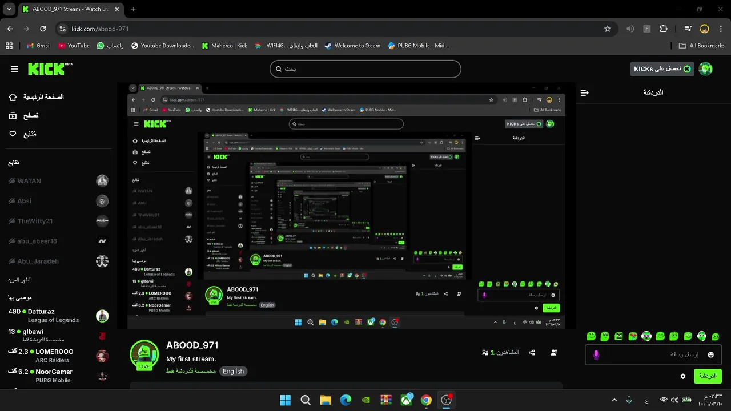
Task: Open the مُتابِع following heart sidebar item
Action: (22, 134)
